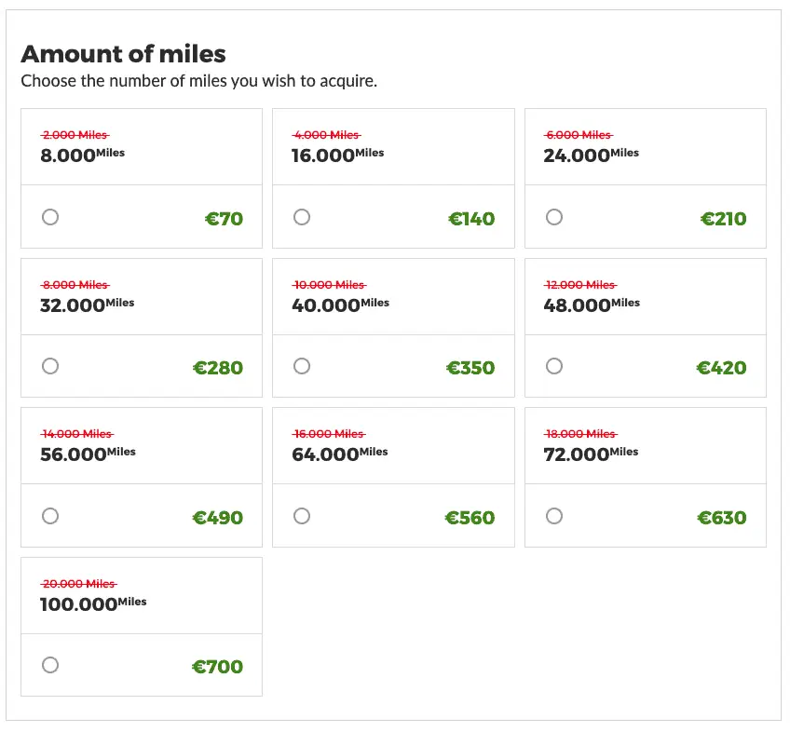Screen dimensions: 790x732
Task: Choose the 16.000 Miles radio option
Action: (x=302, y=217)
